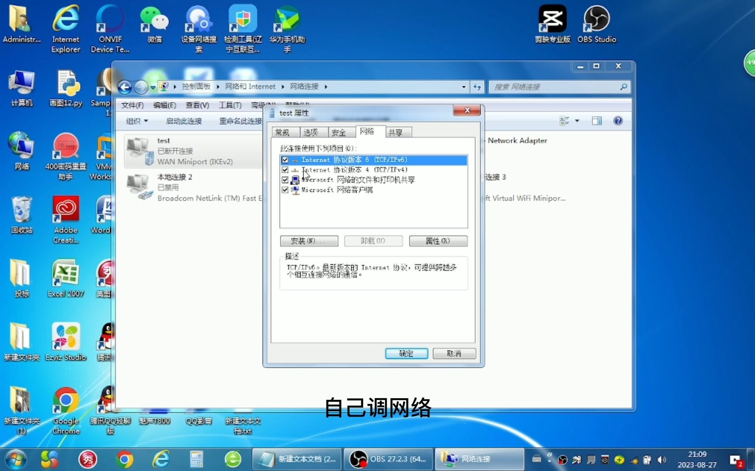
Task: Uncheck Internet 协议版本 4 (TCP/IPv4)
Action: [285, 170]
